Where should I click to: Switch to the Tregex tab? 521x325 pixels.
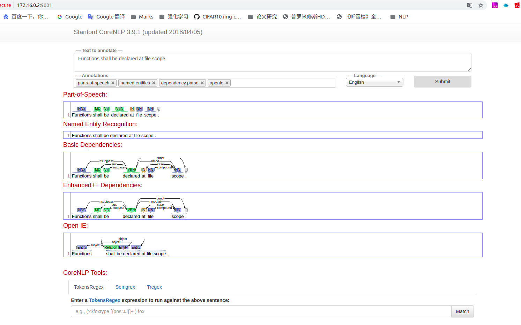pyautogui.click(x=154, y=287)
